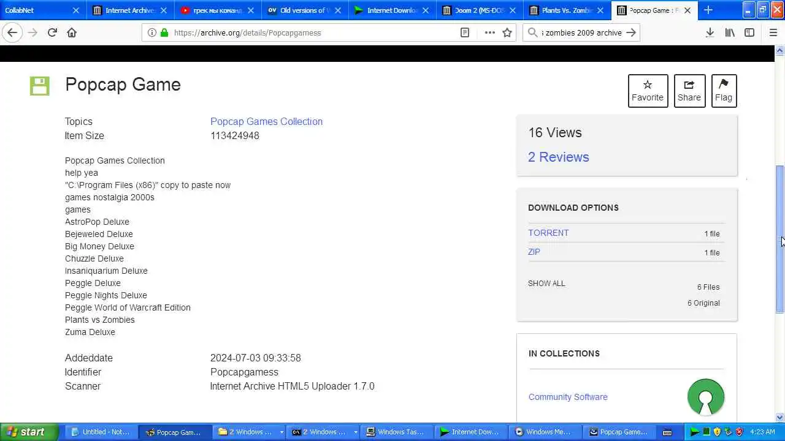Favorite this Popcap Game item
785x441 pixels.
(648, 91)
